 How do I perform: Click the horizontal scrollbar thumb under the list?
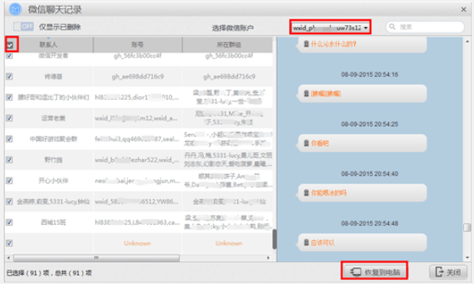(97, 258)
